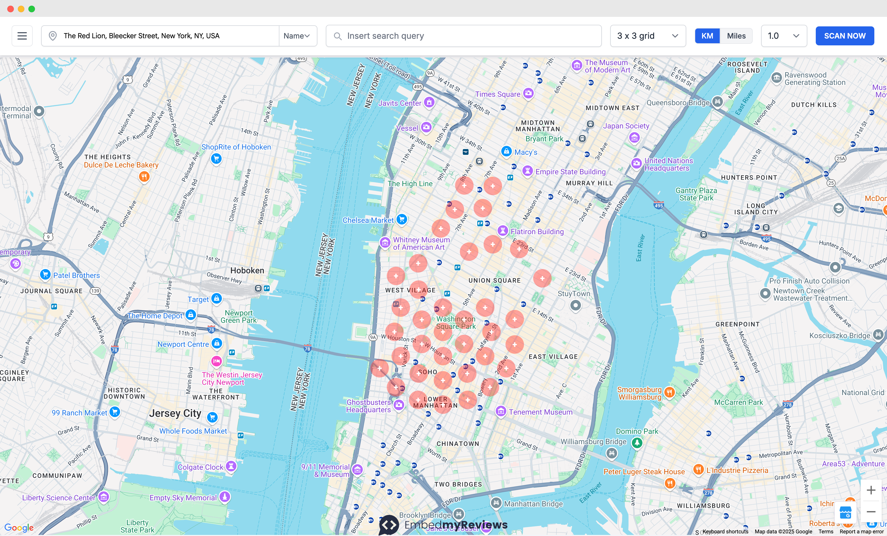Click Report a map error link
The image size is (887, 536).
point(861,531)
